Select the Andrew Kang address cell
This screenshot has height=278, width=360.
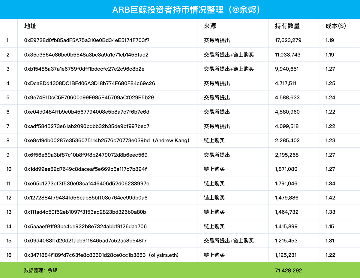coord(107,140)
